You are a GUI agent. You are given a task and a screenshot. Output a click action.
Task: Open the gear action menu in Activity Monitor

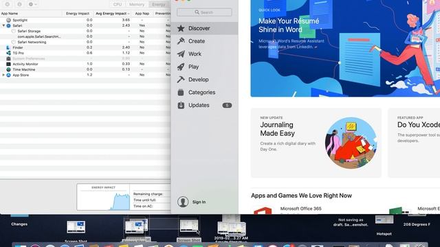pyautogui.click(x=32, y=4)
